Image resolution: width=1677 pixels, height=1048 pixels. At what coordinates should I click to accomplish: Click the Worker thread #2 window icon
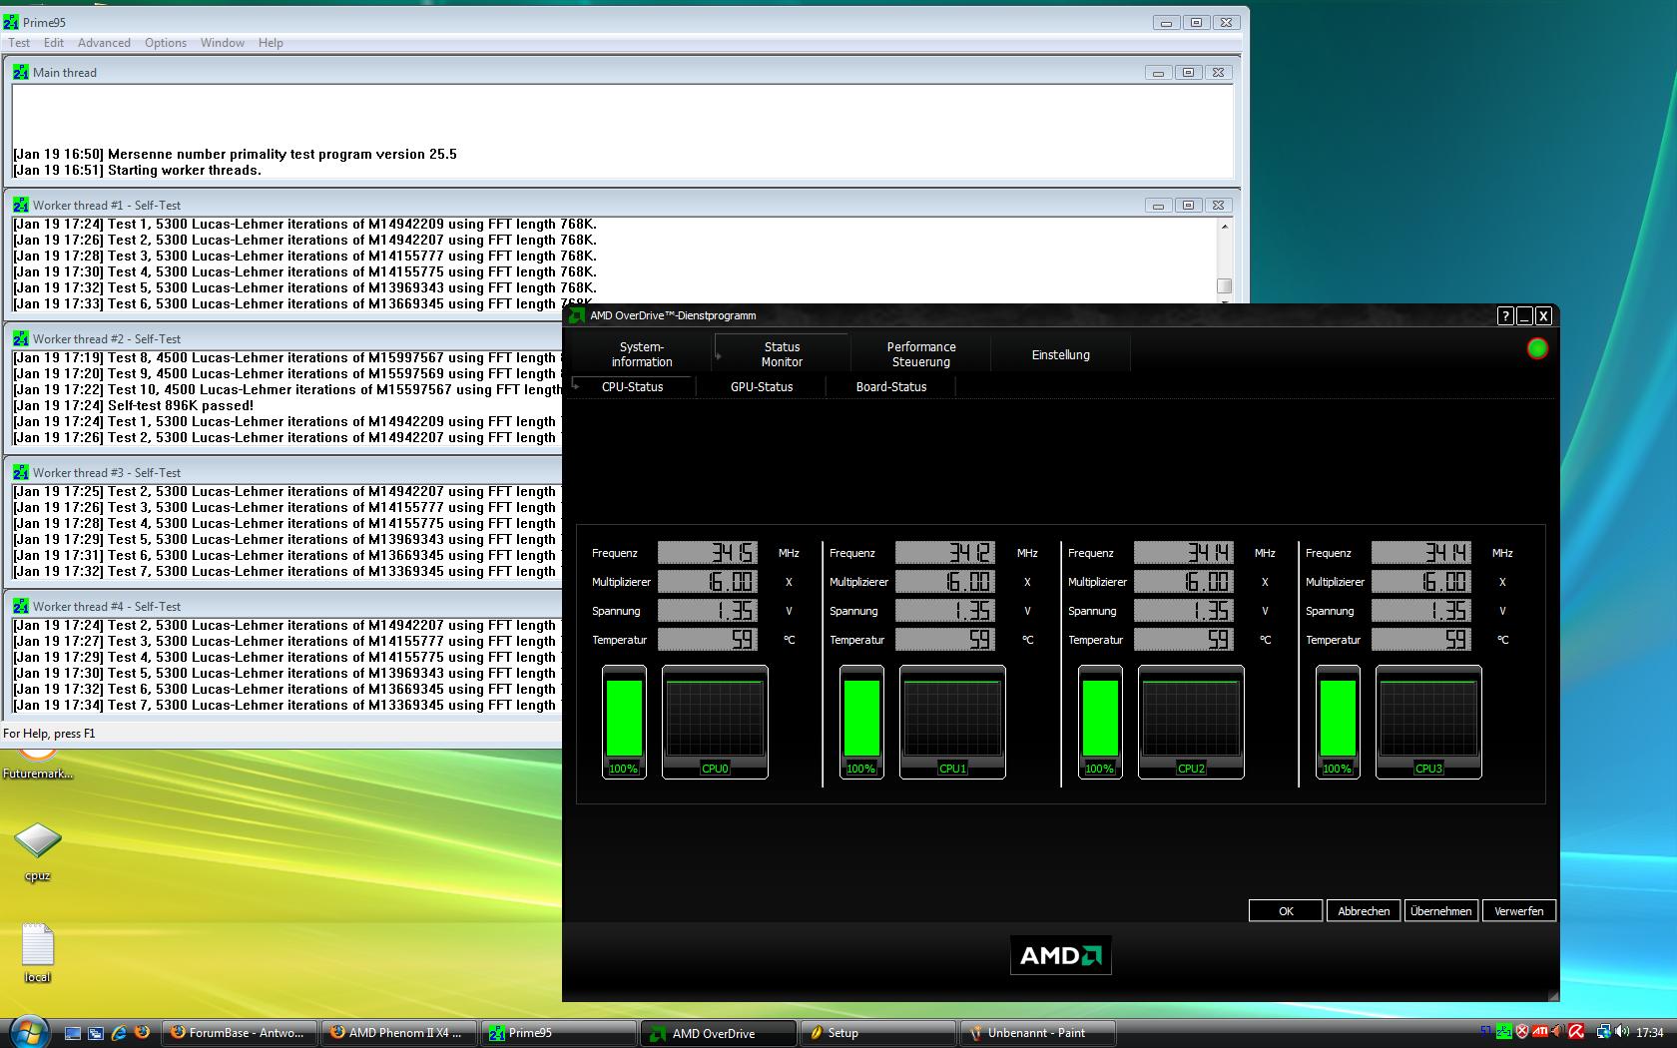21,338
